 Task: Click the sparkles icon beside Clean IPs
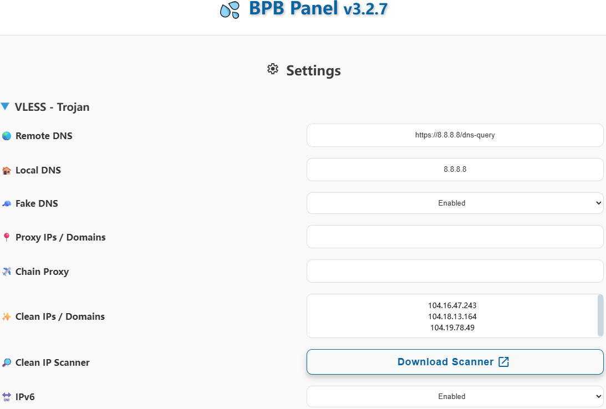(7, 316)
